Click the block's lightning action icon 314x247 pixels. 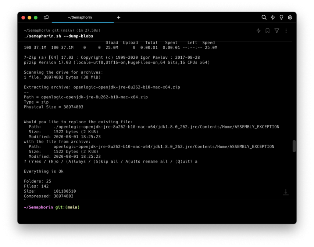pos(258,30)
